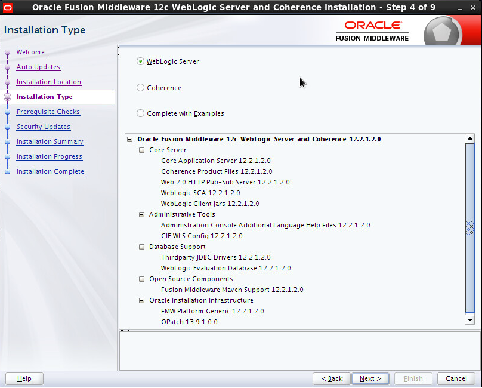Select Thirdparty JDBC Drivers 12.2.1.2.0 item
This screenshot has height=388, width=482.
coord(215,257)
